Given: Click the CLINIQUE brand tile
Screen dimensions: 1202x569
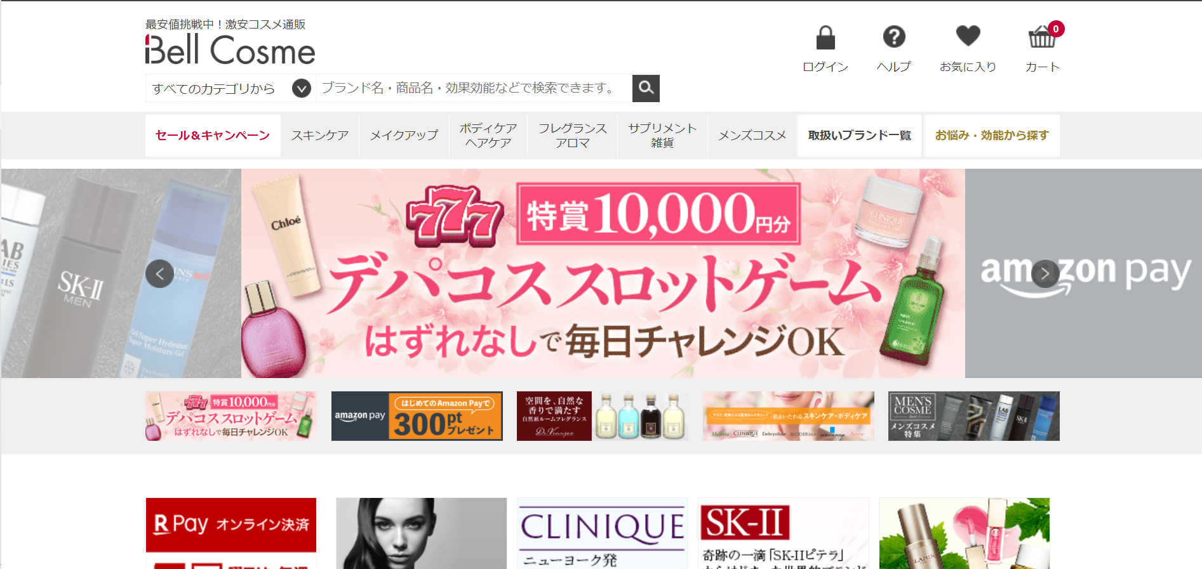Looking at the screenshot, I should pos(602,533).
